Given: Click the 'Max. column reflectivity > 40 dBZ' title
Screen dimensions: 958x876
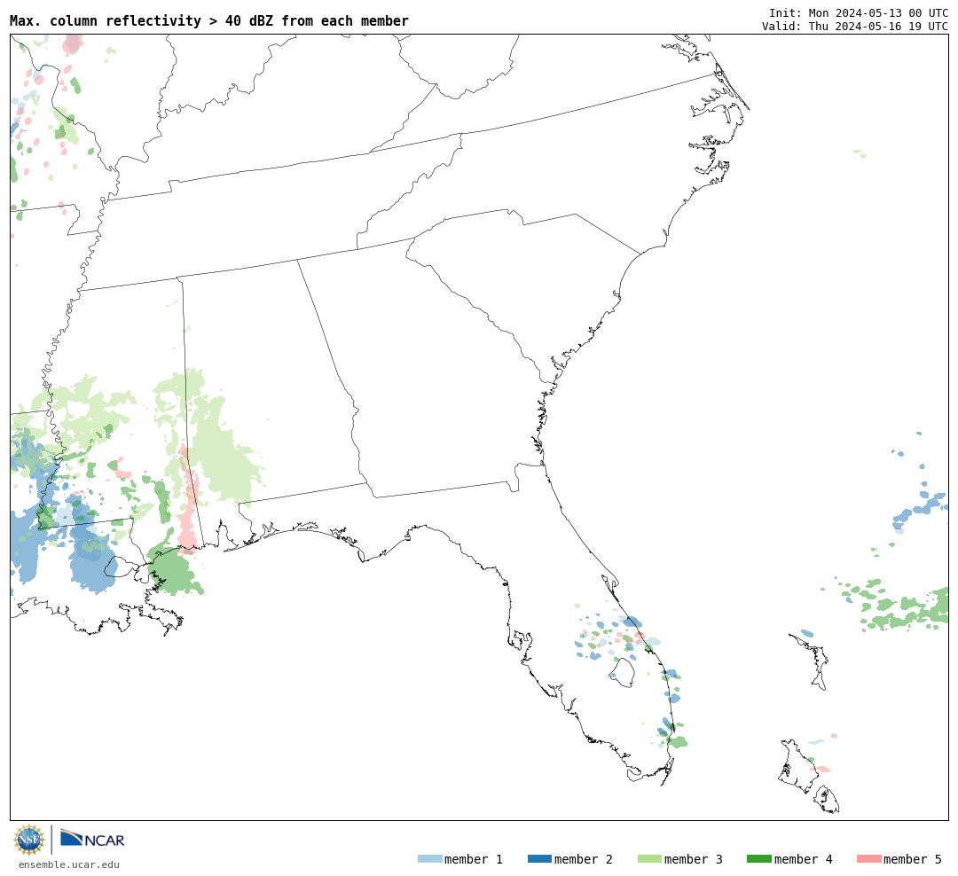Looking at the screenshot, I should pos(209,20).
